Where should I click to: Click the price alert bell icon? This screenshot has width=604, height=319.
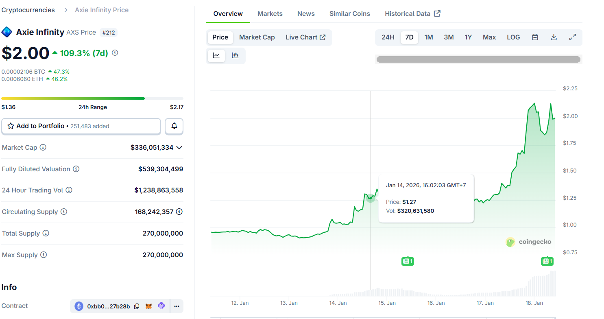174,126
